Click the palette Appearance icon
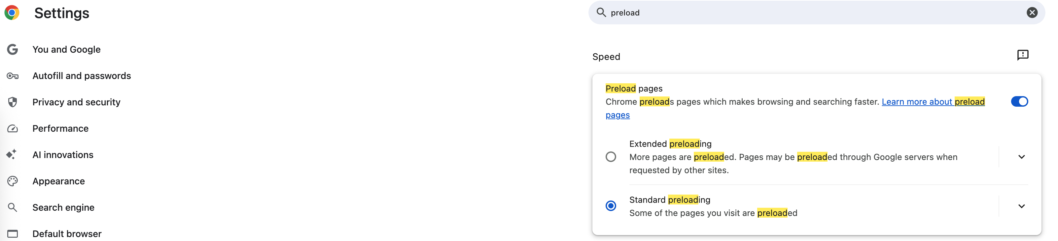 coord(13,181)
